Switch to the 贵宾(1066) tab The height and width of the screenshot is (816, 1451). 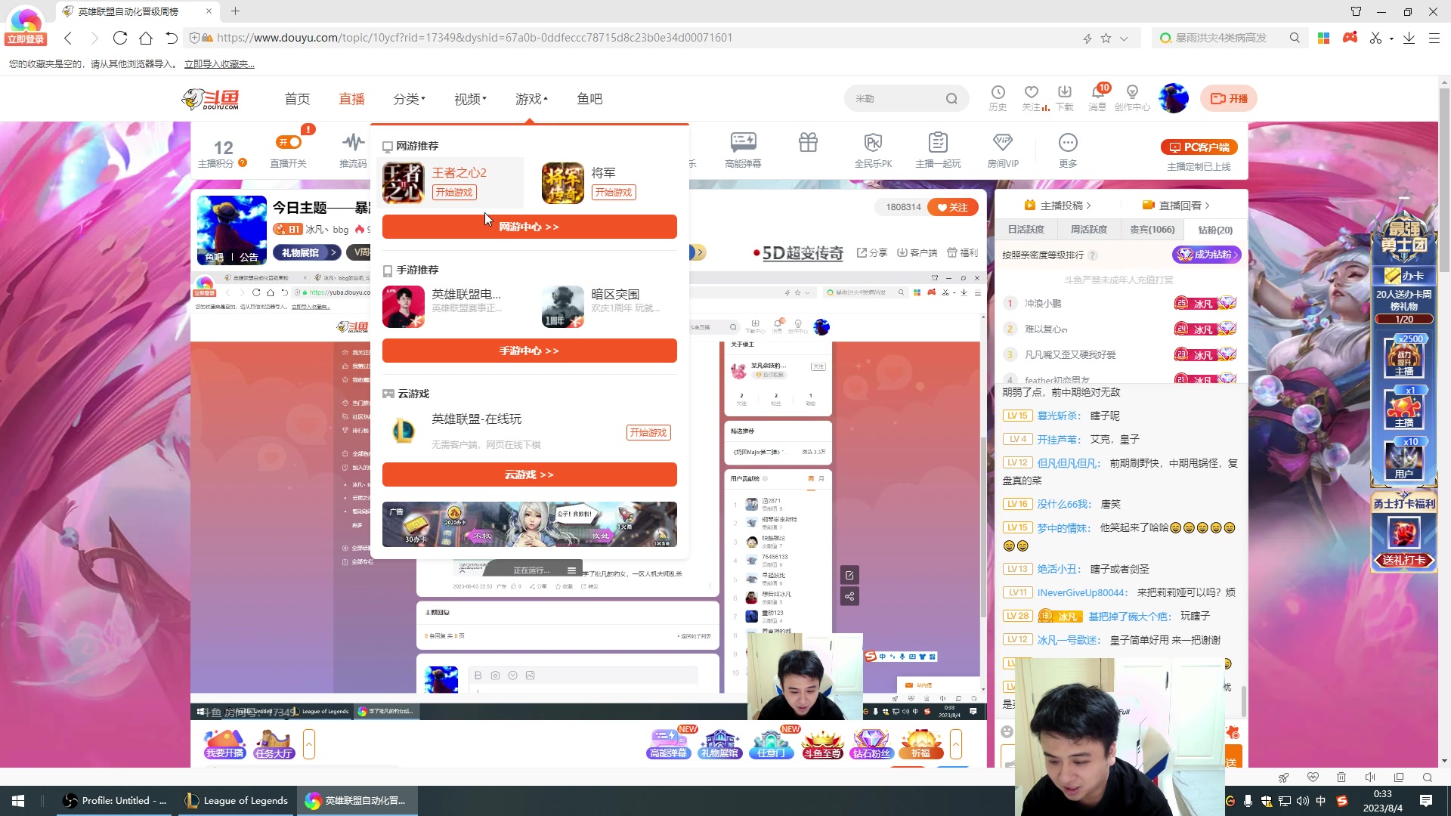coord(1152,230)
